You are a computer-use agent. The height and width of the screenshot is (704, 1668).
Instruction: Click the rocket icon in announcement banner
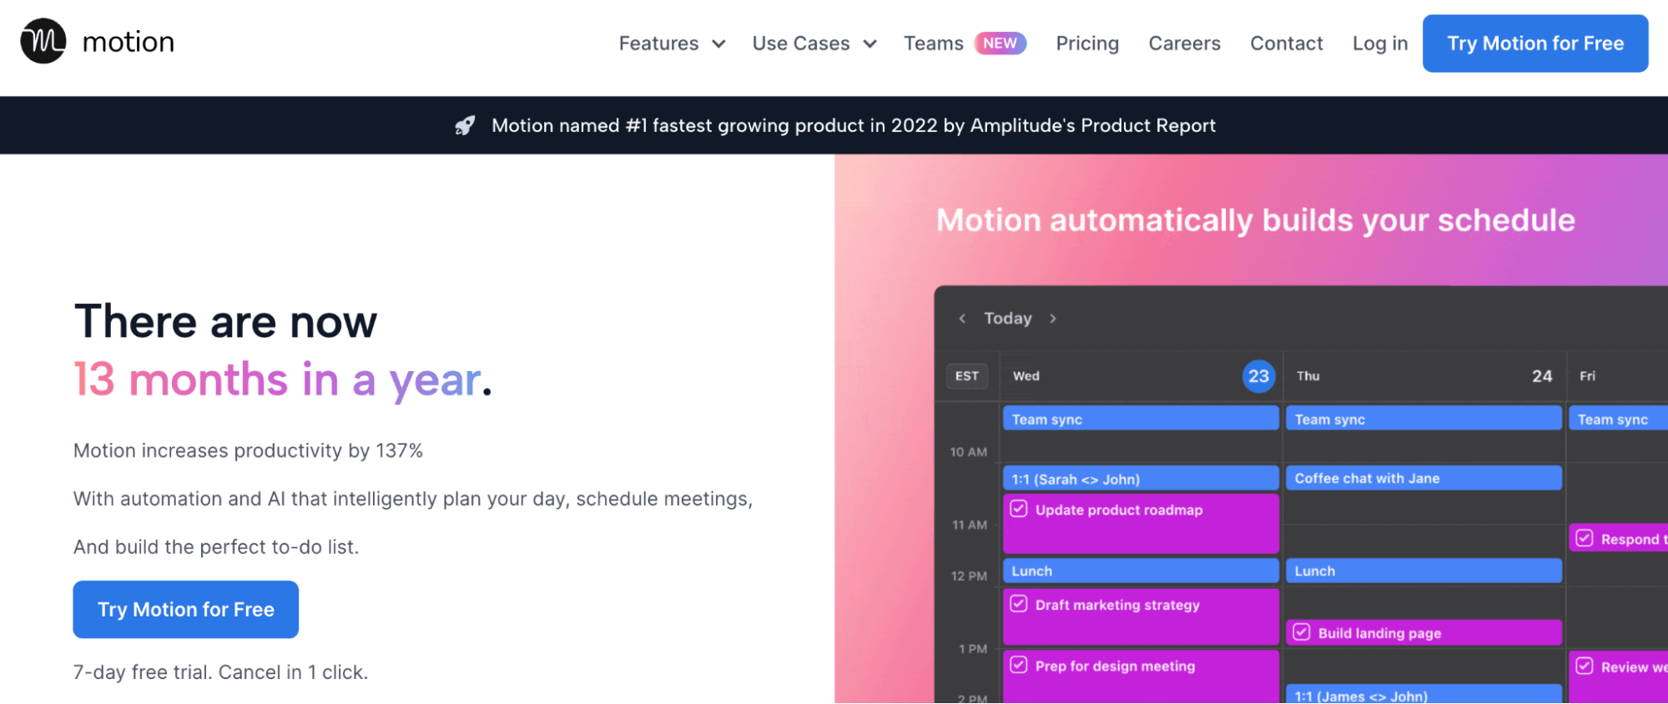tap(465, 126)
